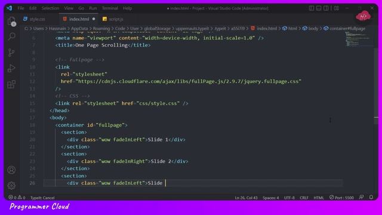382x215 pixels.
Task: Switch to the style.css tab
Action: pos(37,19)
